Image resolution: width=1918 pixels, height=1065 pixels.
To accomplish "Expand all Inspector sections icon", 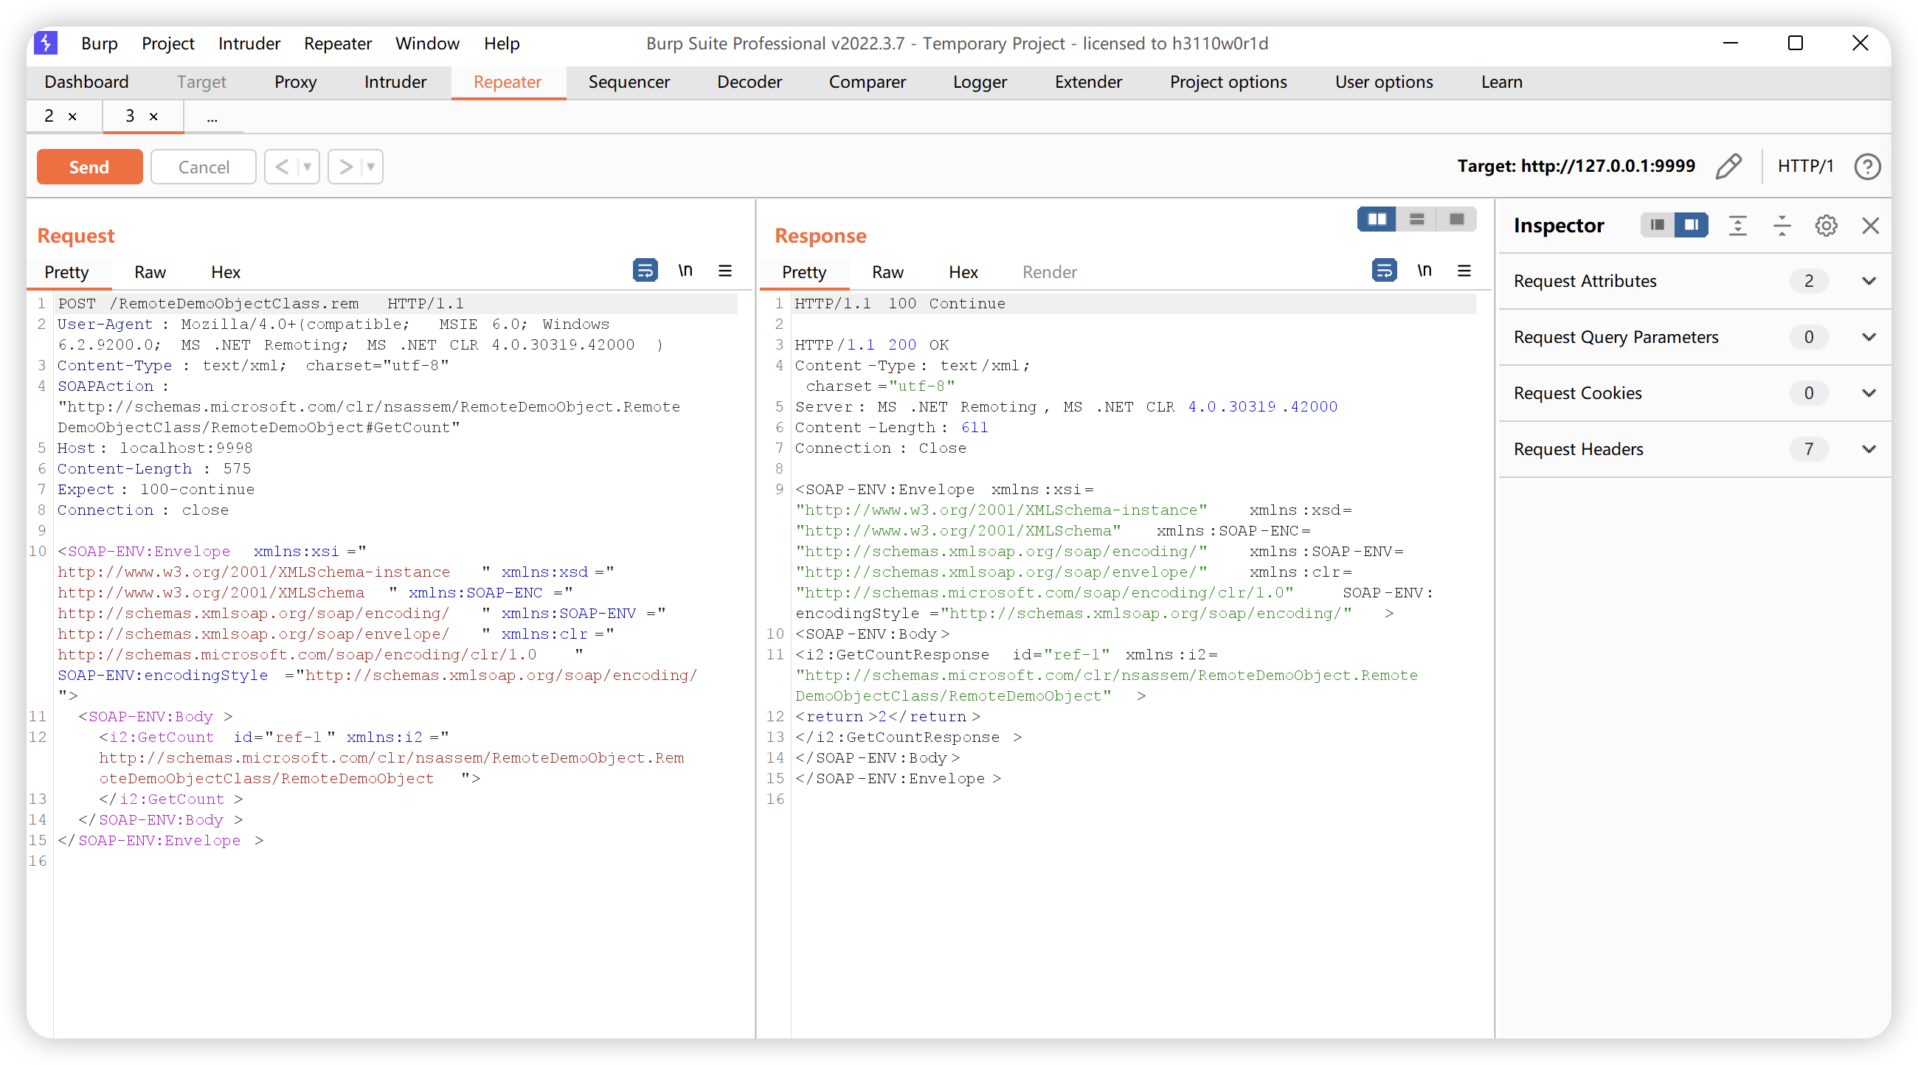I will coord(1738,226).
